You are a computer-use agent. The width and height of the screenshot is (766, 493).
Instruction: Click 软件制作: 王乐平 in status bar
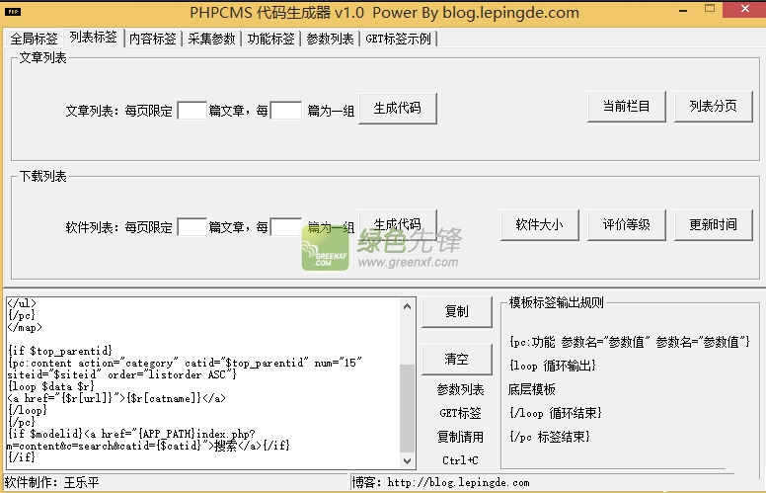pyautogui.click(x=51, y=483)
